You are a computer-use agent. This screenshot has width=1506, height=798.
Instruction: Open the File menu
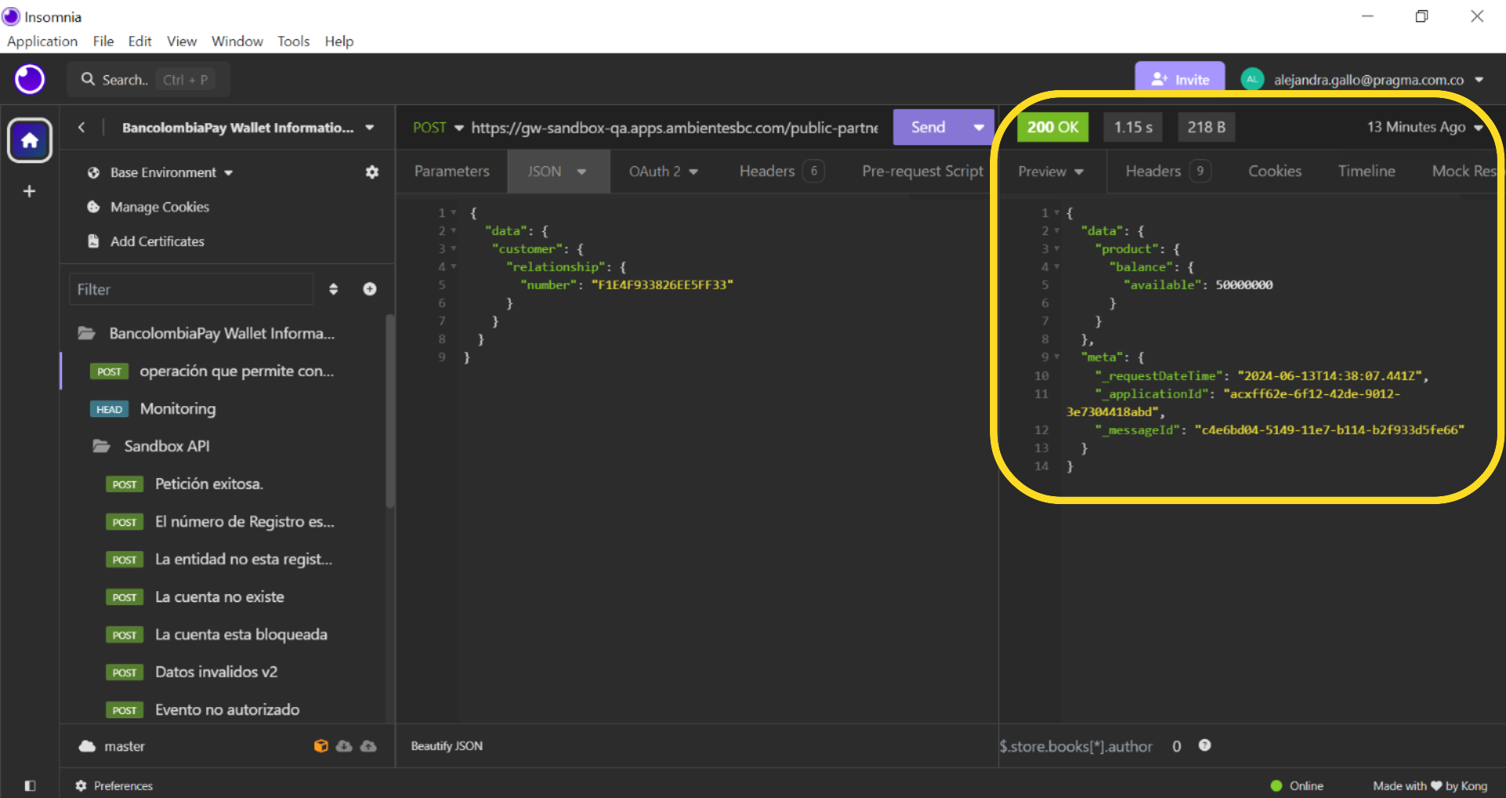coord(104,41)
